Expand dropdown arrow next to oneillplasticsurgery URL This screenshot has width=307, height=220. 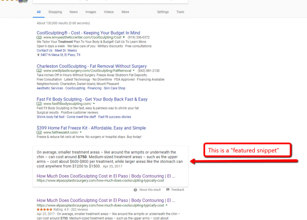tap(134, 71)
